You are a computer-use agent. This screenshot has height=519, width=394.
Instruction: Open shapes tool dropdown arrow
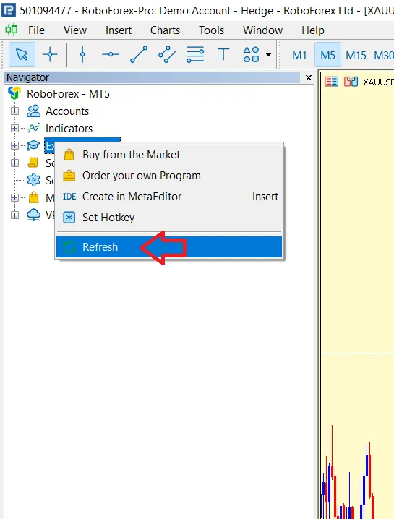268,54
